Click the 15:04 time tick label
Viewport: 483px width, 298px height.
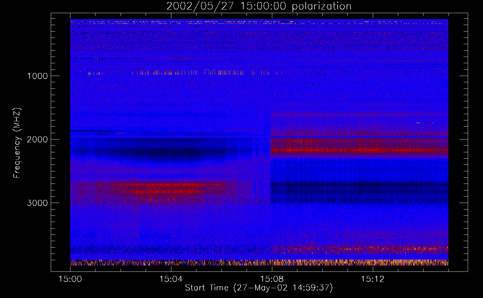pyautogui.click(x=171, y=279)
